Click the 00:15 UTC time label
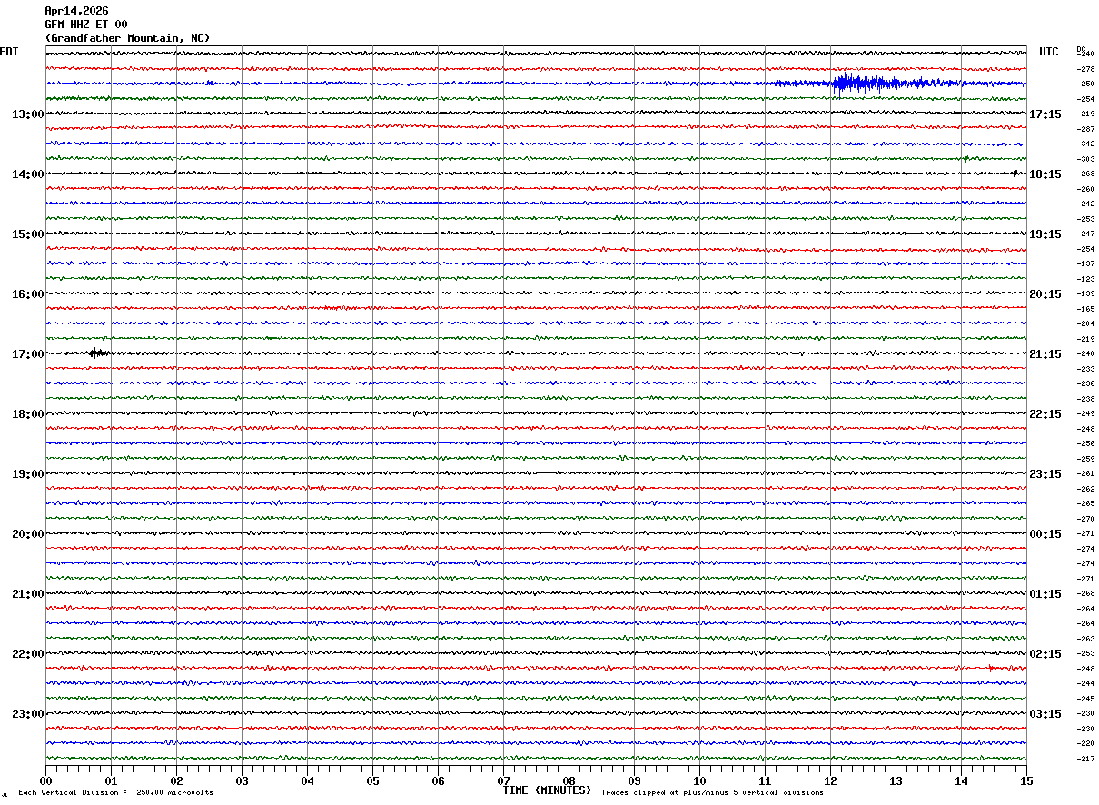Viewport: 1099px width, 805px height. (x=1045, y=533)
